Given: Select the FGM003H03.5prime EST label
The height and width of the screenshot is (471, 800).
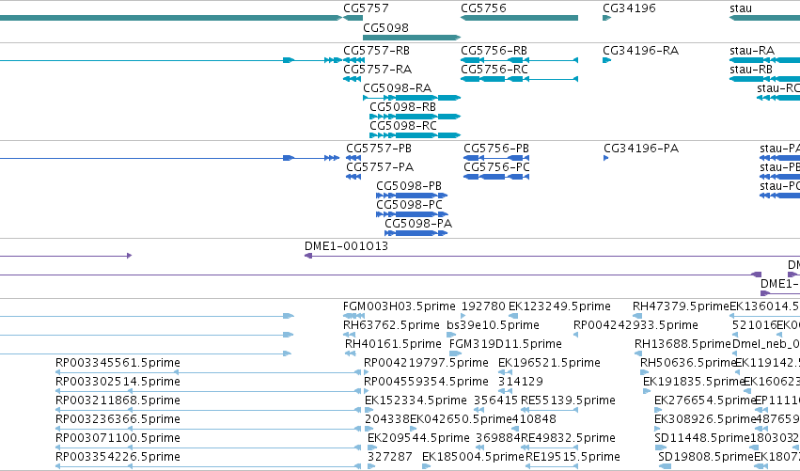Looking at the screenshot, I should point(400,306).
